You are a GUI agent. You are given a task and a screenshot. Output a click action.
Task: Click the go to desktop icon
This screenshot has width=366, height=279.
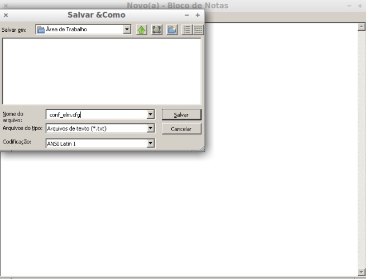157,30
